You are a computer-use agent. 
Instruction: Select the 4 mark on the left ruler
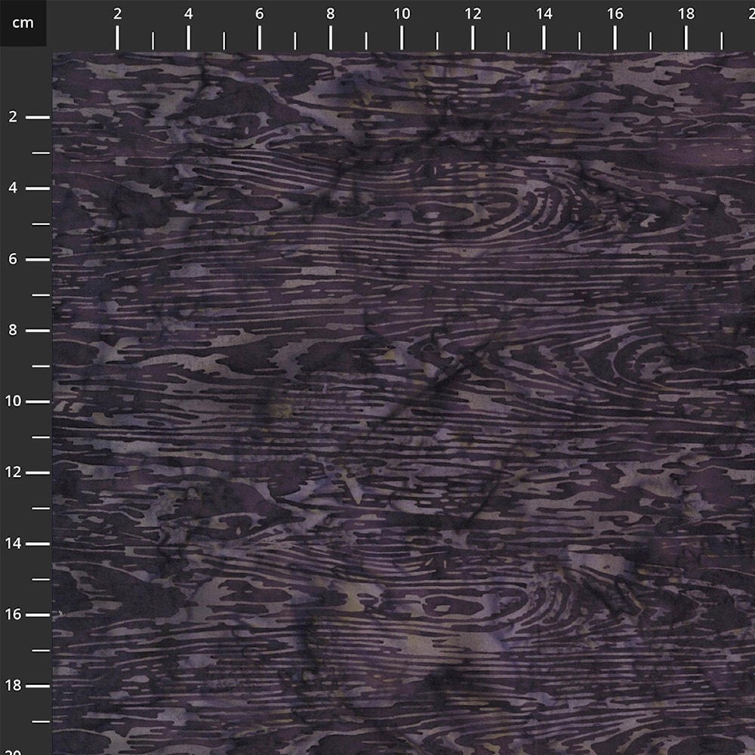13,188
